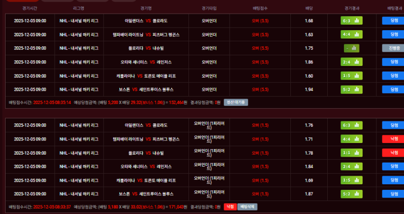Open 6:3 score chart in second slip

pyautogui.click(x=356, y=125)
